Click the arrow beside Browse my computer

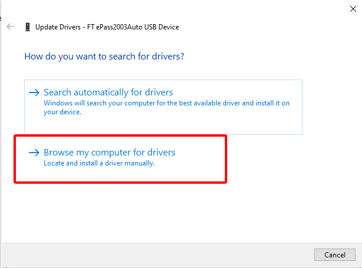click(34, 153)
